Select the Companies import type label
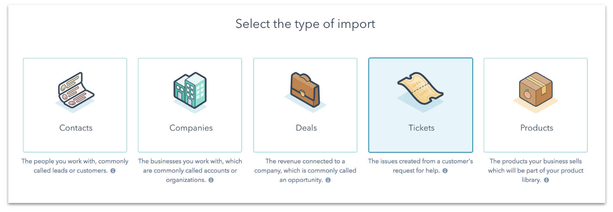The height and width of the screenshot is (212, 613). pyautogui.click(x=191, y=128)
